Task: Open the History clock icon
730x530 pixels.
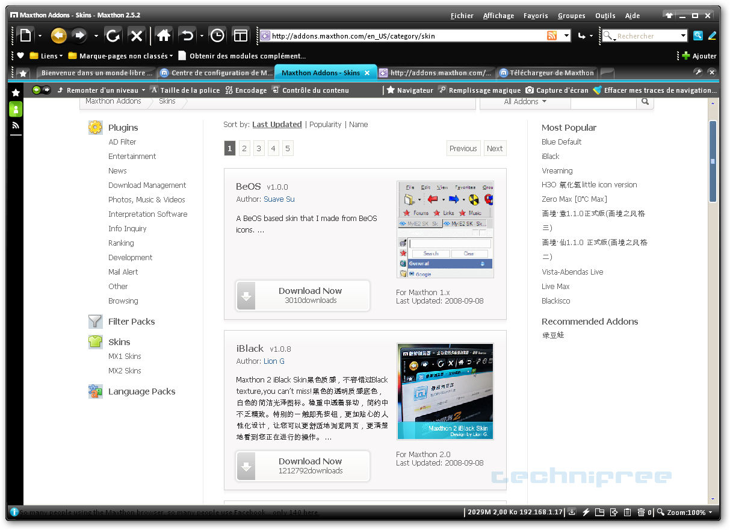Action: click(217, 36)
